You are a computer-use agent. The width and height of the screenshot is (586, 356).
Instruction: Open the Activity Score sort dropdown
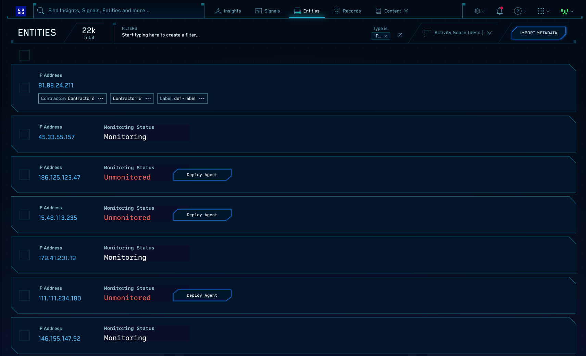point(459,33)
